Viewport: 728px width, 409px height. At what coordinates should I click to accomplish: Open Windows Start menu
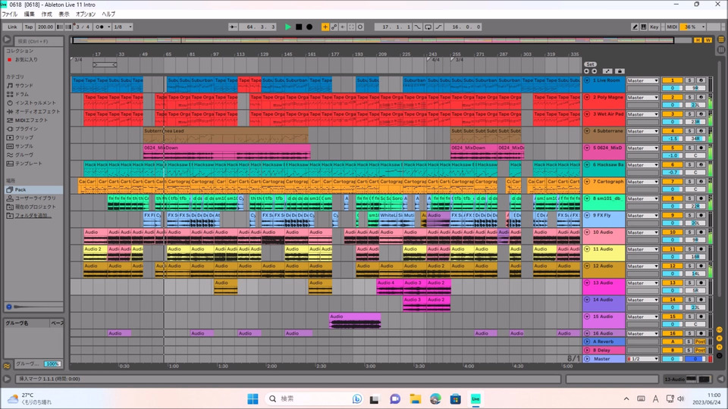click(x=253, y=399)
